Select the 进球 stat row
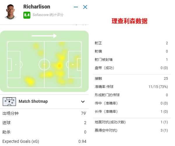 point(44,123)
